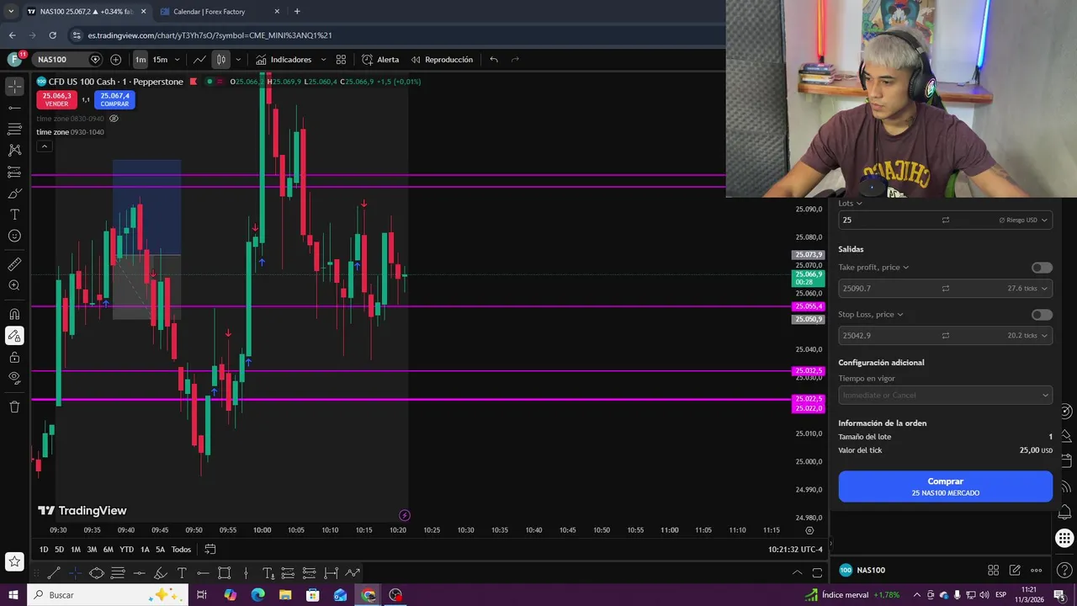Select the Text tool in left sidebar
The width and height of the screenshot is (1077, 606).
click(14, 215)
